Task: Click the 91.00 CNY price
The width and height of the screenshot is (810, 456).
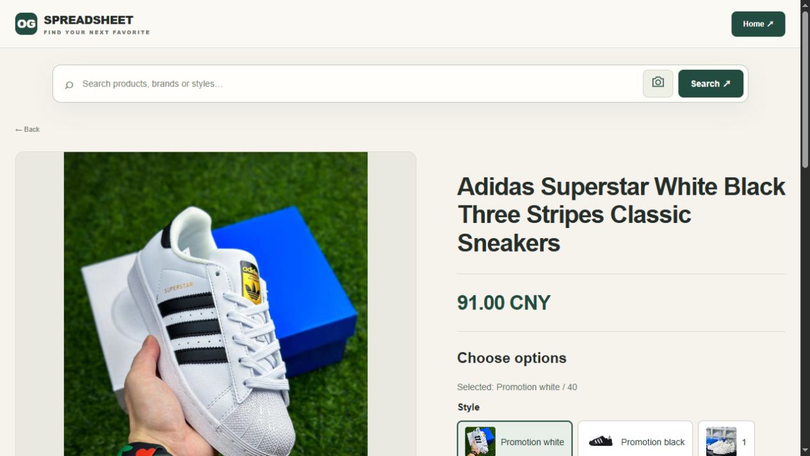Action: pos(504,302)
